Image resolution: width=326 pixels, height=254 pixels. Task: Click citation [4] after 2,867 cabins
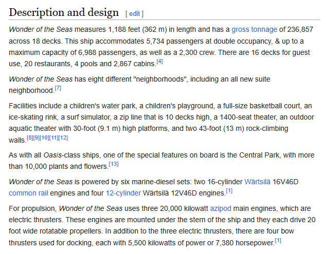(159, 62)
